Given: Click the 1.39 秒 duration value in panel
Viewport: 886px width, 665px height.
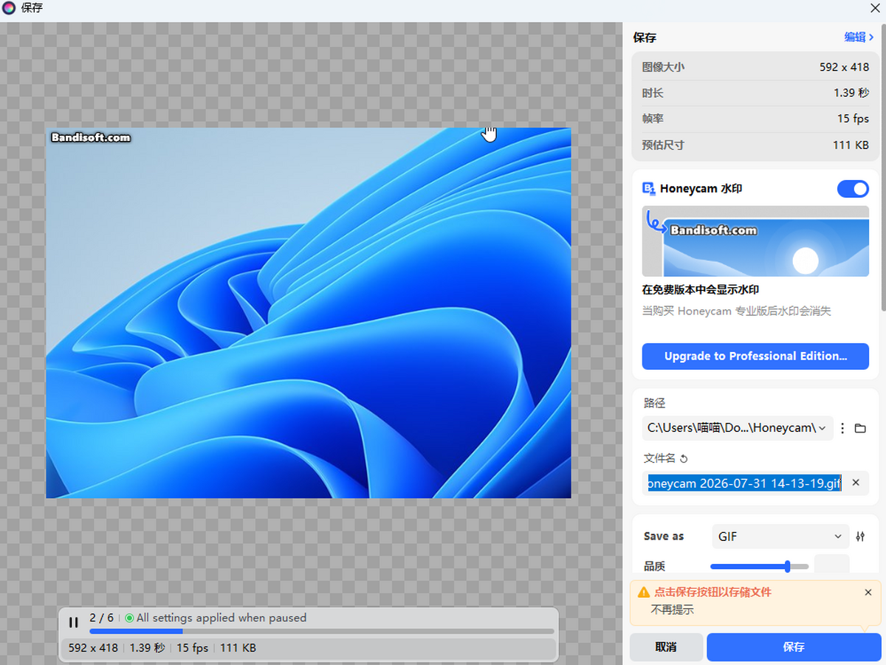Looking at the screenshot, I should (x=851, y=93).
